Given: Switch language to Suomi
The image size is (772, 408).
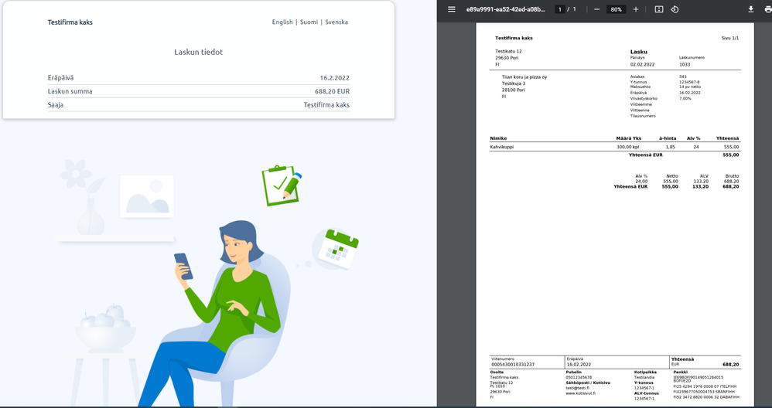Looking at the screenshot, I should click(309, 22).
